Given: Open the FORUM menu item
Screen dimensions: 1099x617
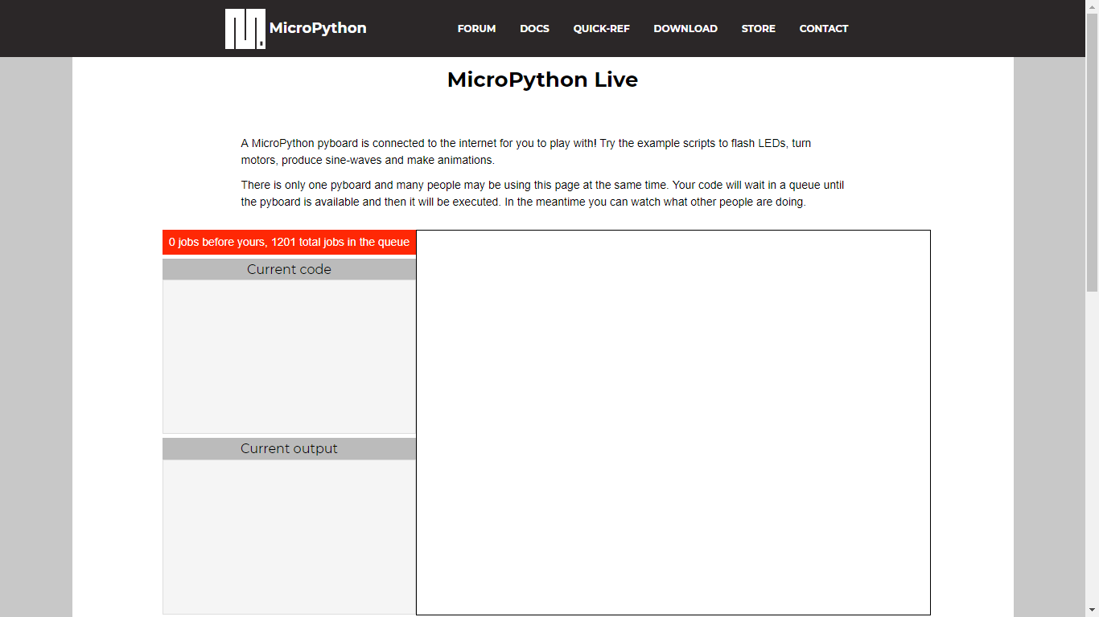Looking at the screenshot, I should 476,29.
